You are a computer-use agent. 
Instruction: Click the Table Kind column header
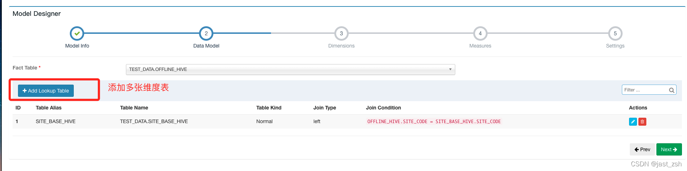click(269, 108)
